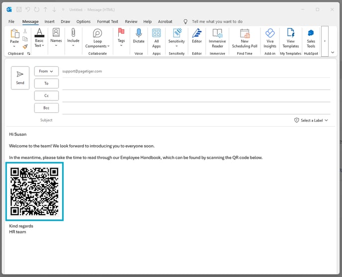
Task: Open HubSpot Sales Tools
Action: click(311, 37)
